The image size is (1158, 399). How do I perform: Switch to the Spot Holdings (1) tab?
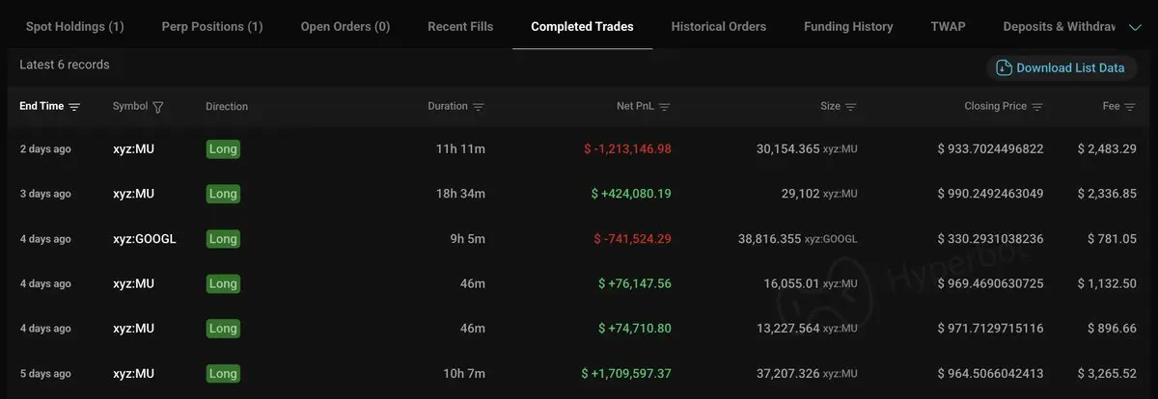75,26
